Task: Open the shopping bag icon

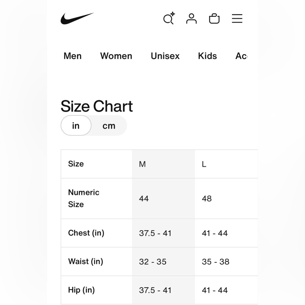Action: coord(214,19)
